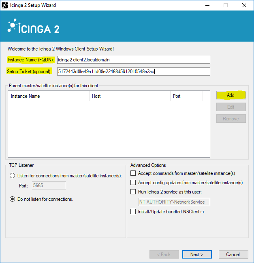This screenshot has height=263, width=254.
Task: Click the Next button
Action: coord(197,254)
